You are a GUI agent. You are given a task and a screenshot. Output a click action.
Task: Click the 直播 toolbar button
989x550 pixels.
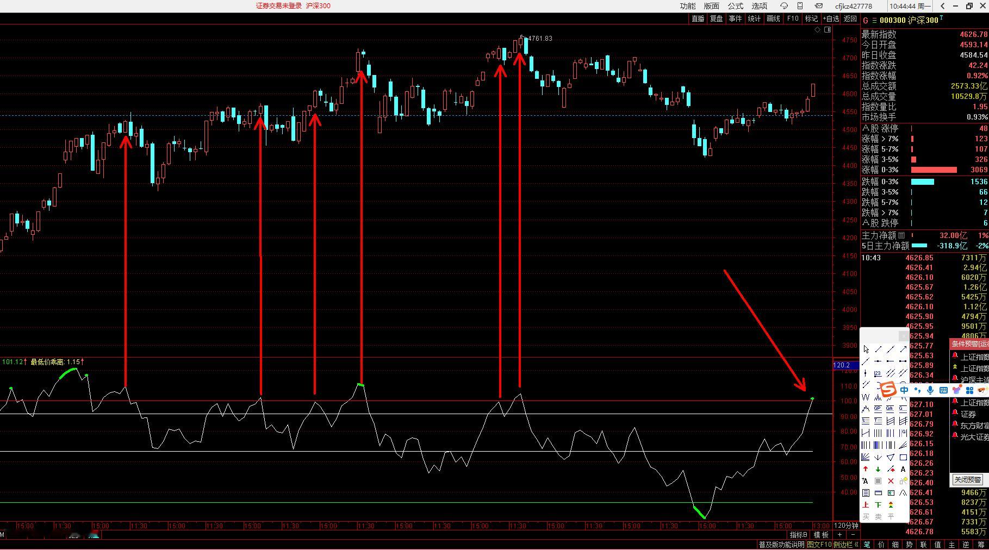tap(698, 18)
